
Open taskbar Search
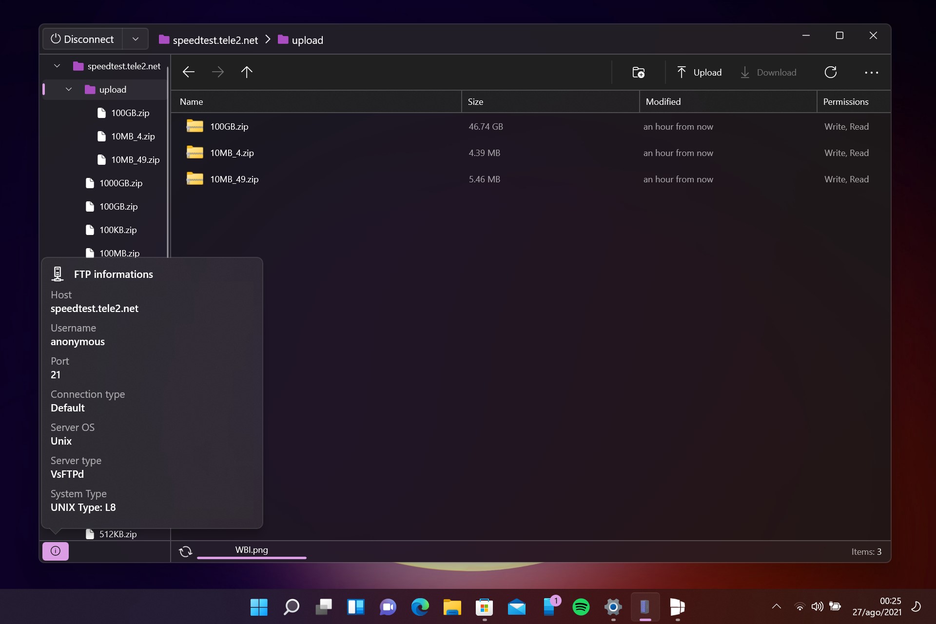tap(291, 607)
